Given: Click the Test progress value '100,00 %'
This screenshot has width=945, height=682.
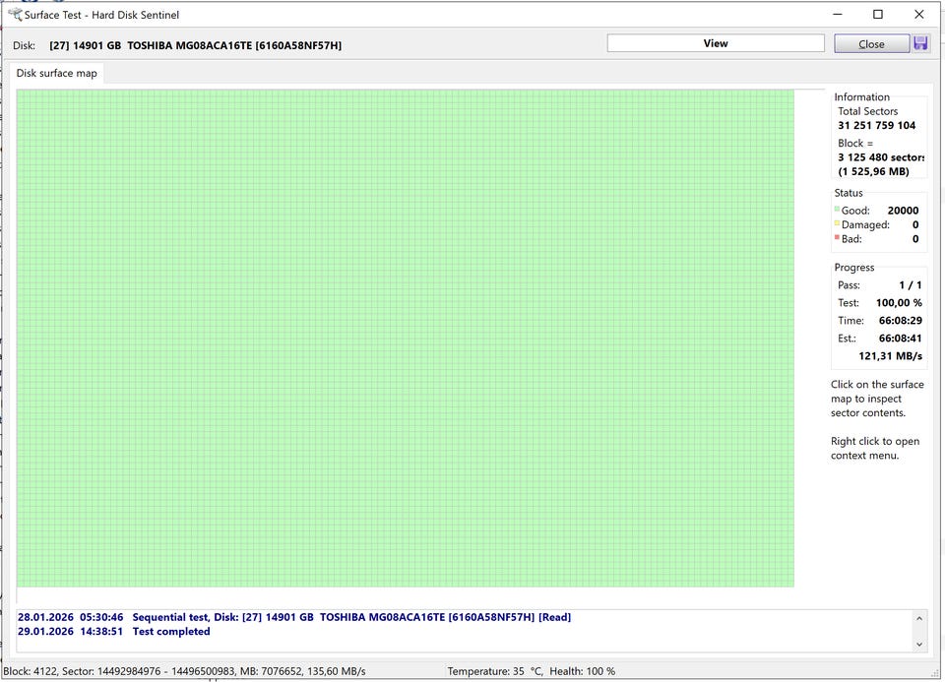Looking at the screenshot, I should [x=899, y=302].
